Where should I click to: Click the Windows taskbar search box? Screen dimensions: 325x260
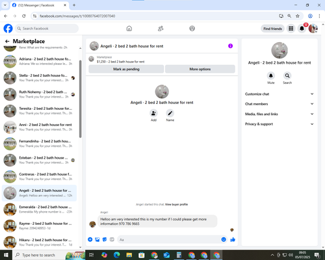tap(48, 255)
